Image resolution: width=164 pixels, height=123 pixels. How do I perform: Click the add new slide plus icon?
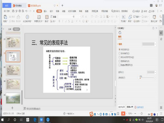coord(12,108)
